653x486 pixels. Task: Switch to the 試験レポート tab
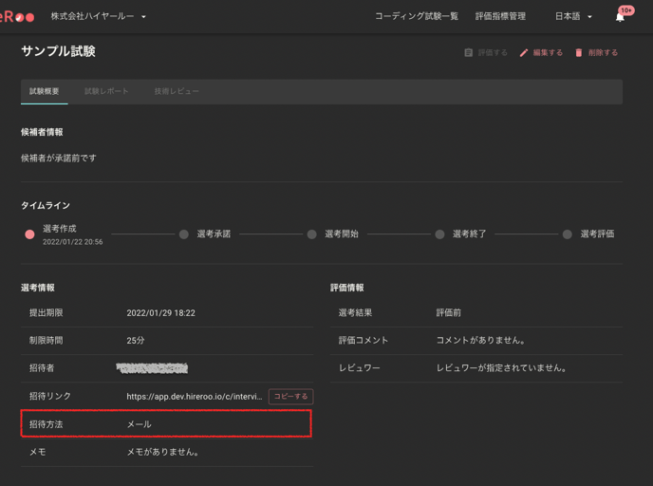(x=106, y=91)
